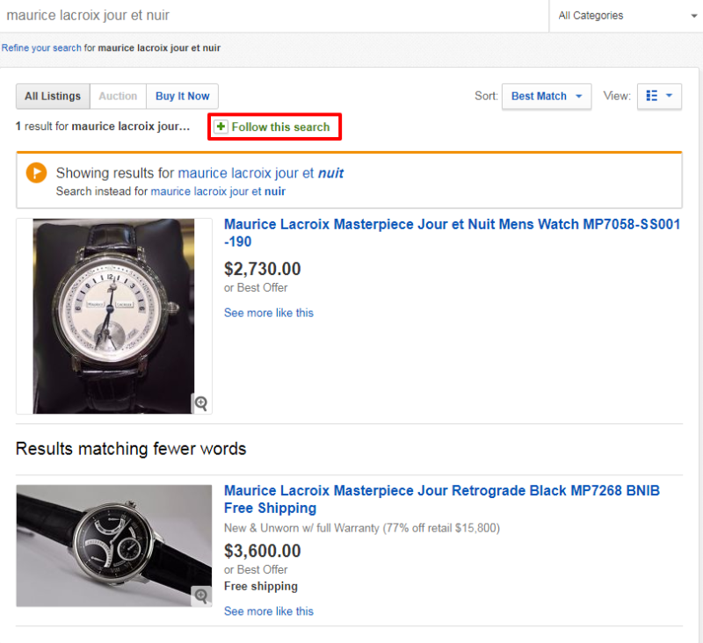
Task: Click green plus icon beside Follow this search
Action: [221, 127]
